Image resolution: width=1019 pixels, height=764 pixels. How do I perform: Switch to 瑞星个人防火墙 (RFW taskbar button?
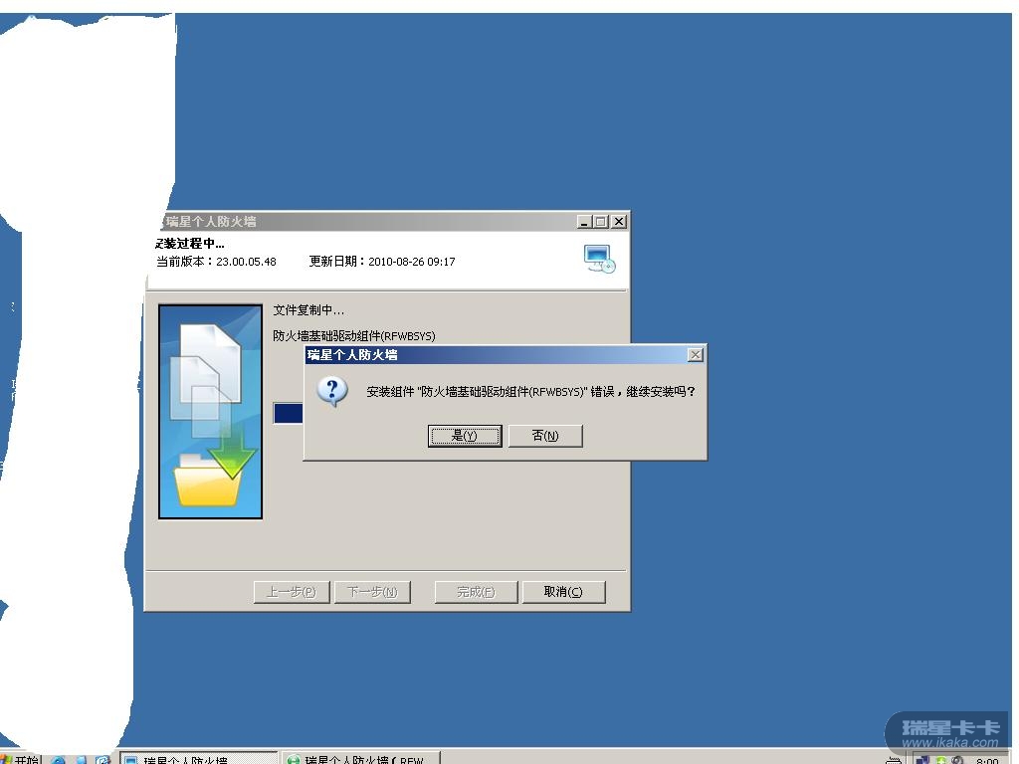[361, 759]
